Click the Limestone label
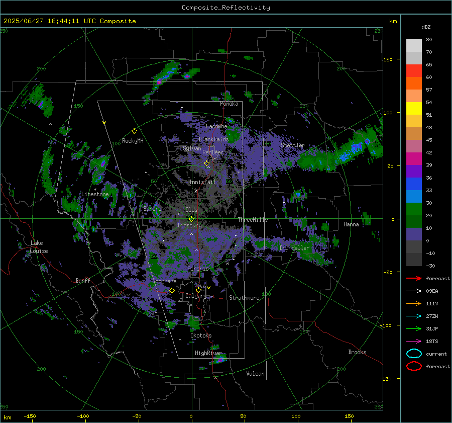Screen dimensions: 452x423 click(x=95, y=194)
